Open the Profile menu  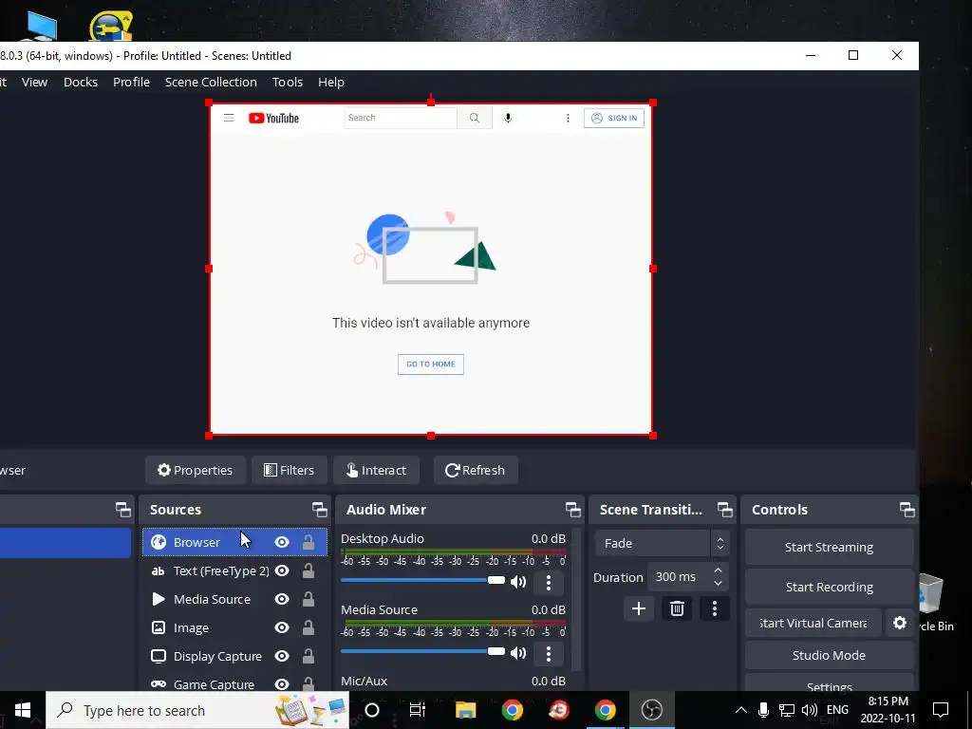pos(131,82)
